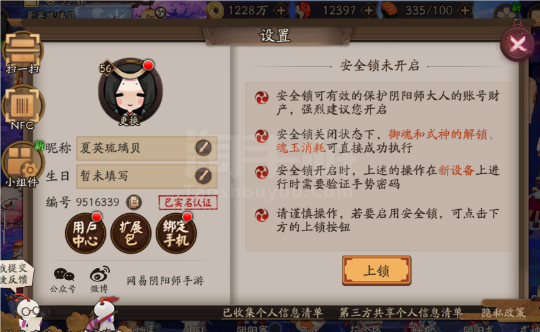Open 已收集个人信息清单 link
The image size is (540, 332).
click(x=273, y=313)
